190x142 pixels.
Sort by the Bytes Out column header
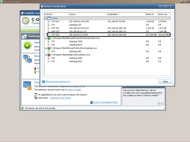pos(164,14)
